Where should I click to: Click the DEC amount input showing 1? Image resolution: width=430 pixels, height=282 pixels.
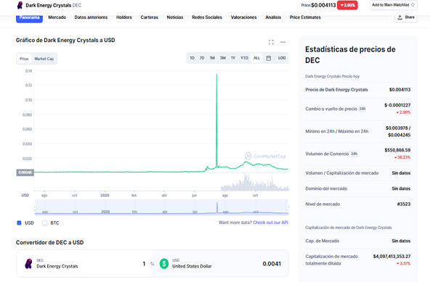(144, 264)
